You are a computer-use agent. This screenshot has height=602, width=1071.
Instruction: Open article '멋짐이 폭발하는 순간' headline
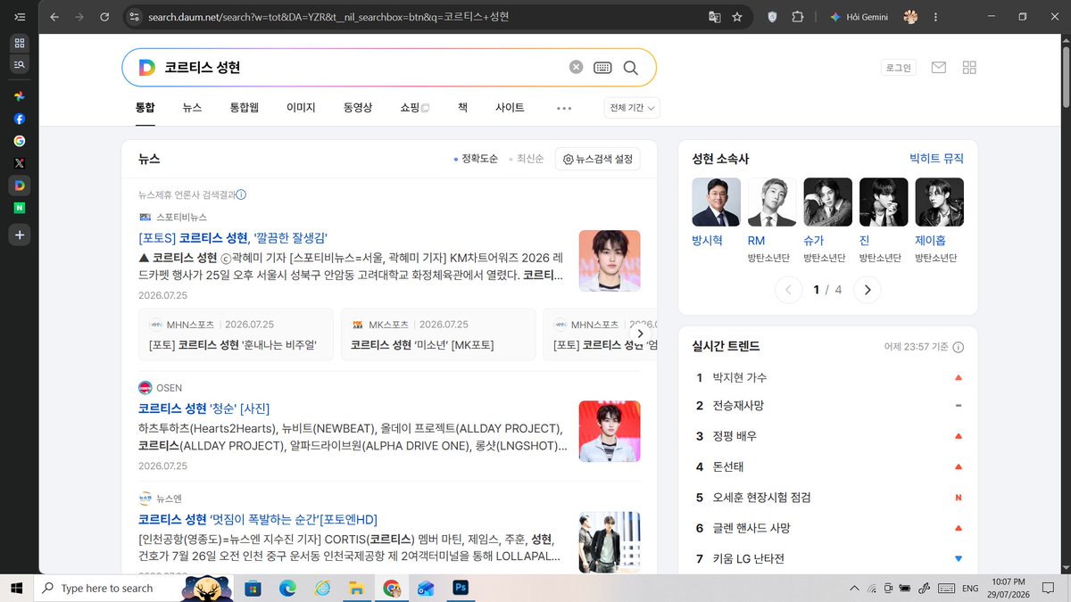(258, 519)
